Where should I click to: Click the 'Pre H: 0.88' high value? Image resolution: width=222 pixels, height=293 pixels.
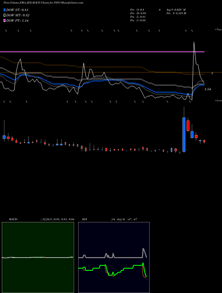point(138,13)
